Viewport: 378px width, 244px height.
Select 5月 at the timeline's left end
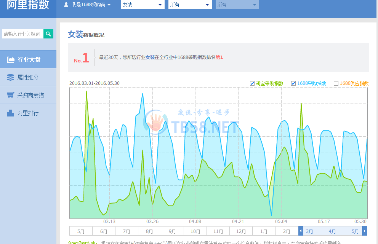click(81, 231)
